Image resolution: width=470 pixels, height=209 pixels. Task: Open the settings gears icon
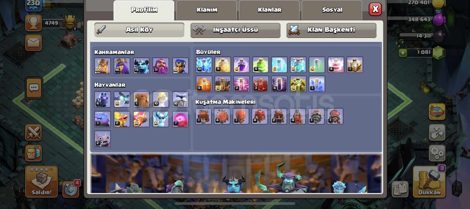click(x=437, y=153)
